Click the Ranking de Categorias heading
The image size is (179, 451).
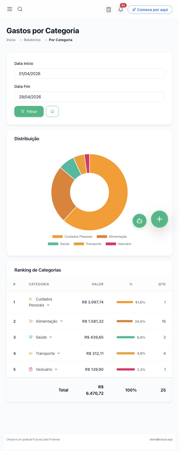pos(38,270)
